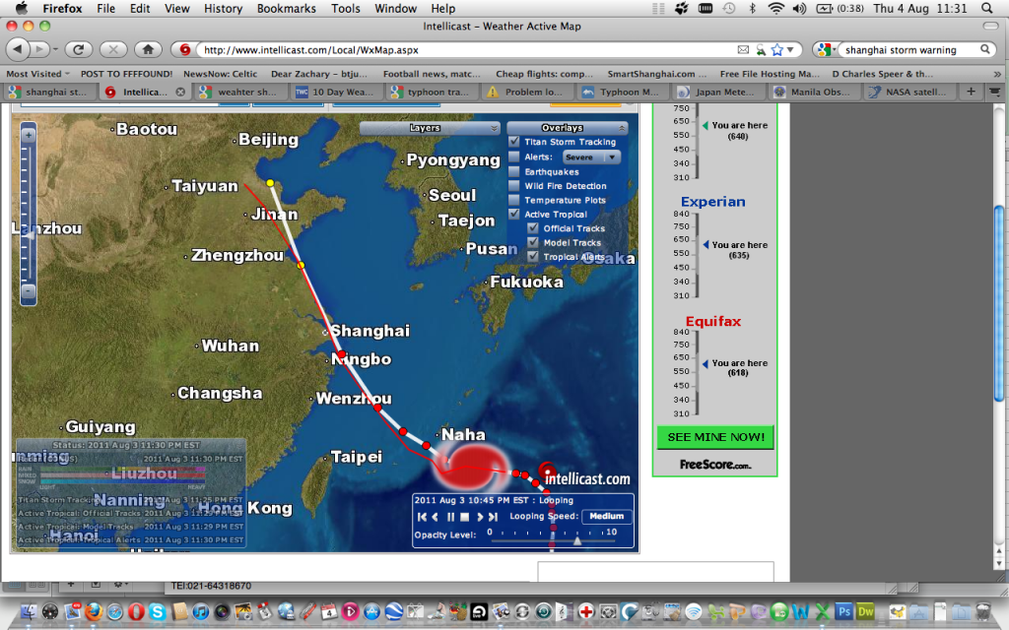1009x630 pixels.
Task: Open the Looping Speed Medium dropdown
Action: [606, 516]
